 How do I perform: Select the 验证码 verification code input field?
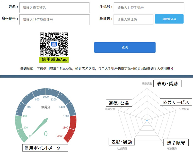[133, 20]
